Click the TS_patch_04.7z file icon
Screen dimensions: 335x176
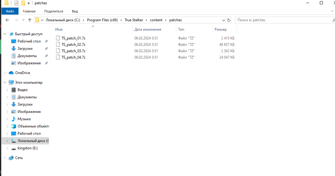(x=58, y=57)
